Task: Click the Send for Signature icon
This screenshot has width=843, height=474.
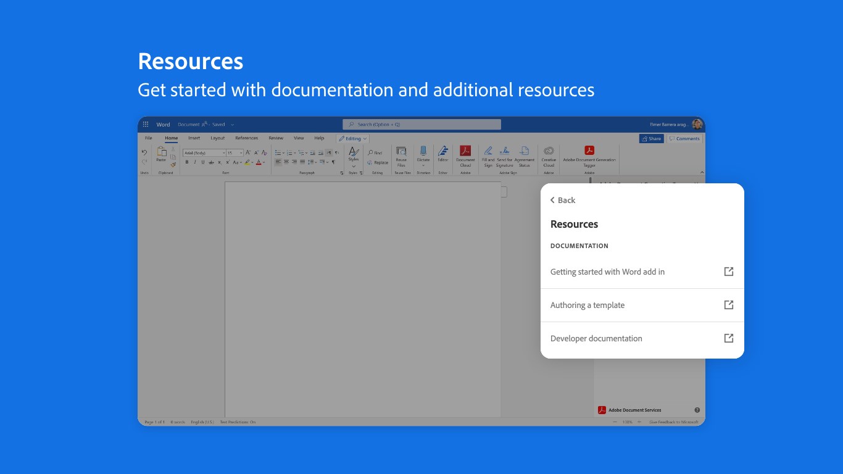Action: coord(504,151)
